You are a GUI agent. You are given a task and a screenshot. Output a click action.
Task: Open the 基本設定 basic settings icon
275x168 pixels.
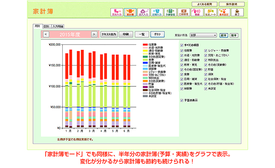point(224,12)
